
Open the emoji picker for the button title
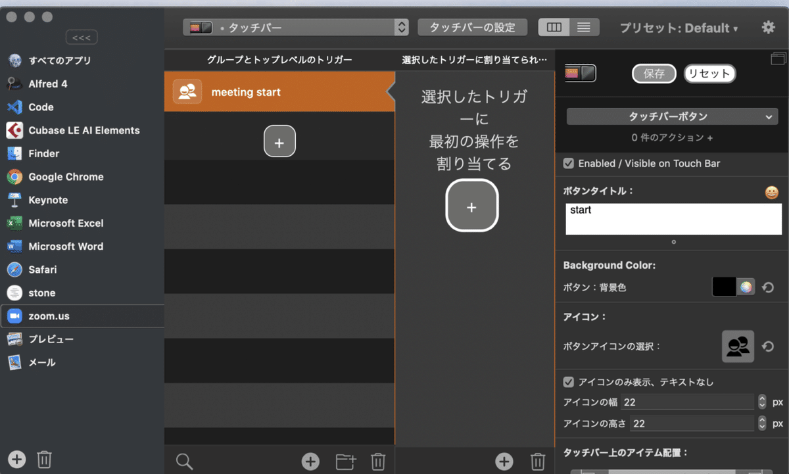[x=773, y=191]
